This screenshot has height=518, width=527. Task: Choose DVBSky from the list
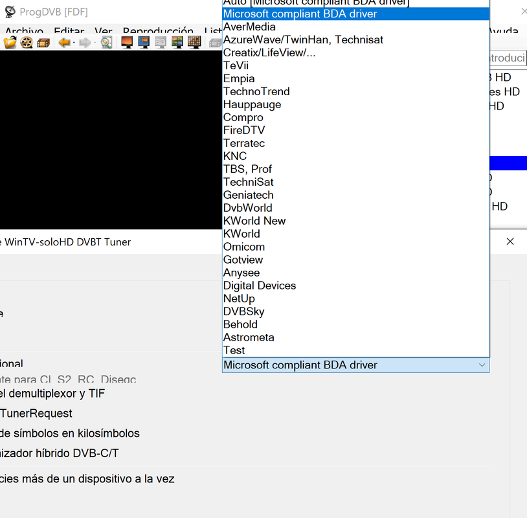(x=356, y=311)
